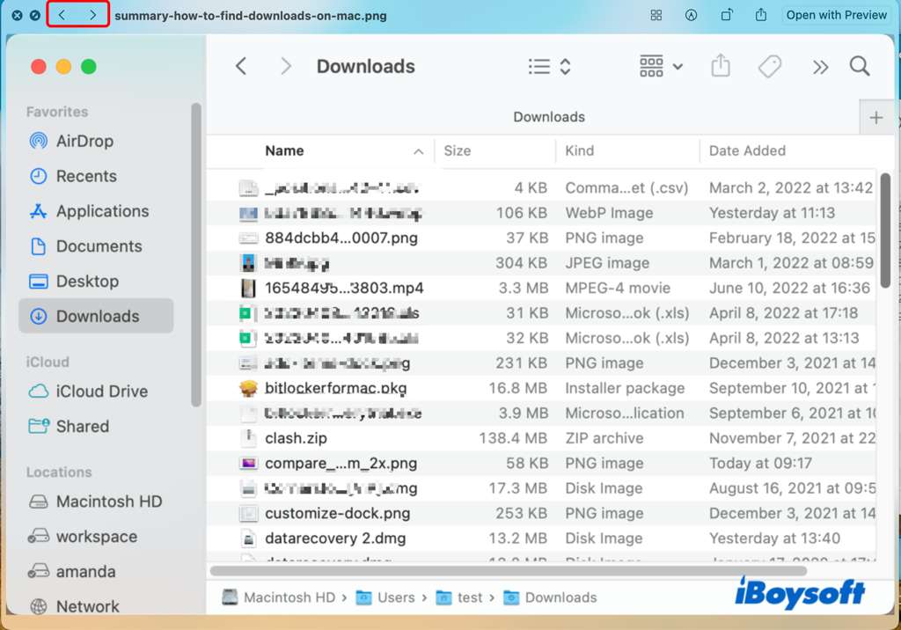Click Users folder in the path bar
This screenshot has height=630, width=901.
coord(395,597)
